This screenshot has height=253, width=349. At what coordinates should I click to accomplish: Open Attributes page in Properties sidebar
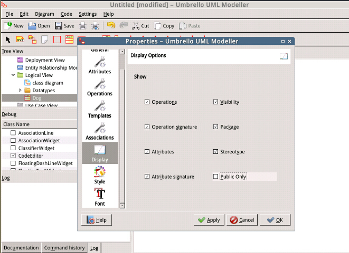(100, 65)
